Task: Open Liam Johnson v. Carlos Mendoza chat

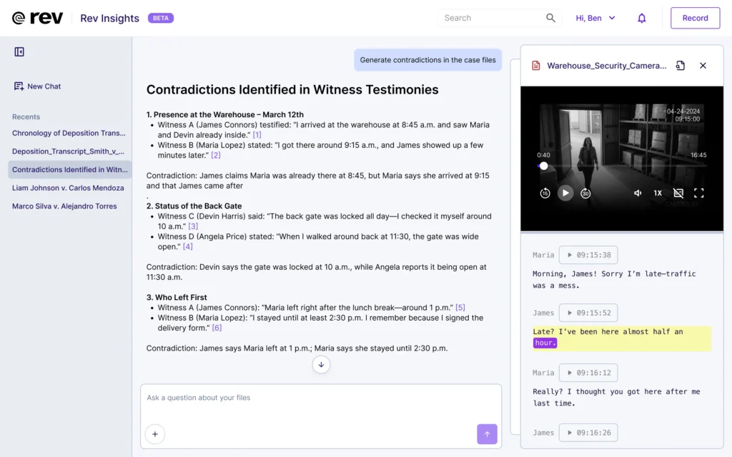Action: (x=68, y=188)
